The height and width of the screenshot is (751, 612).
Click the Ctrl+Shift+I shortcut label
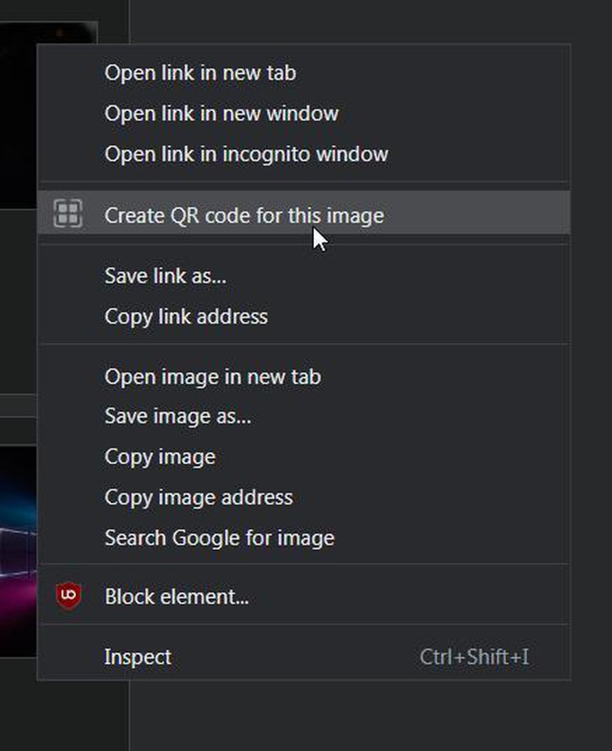[474, 657]
